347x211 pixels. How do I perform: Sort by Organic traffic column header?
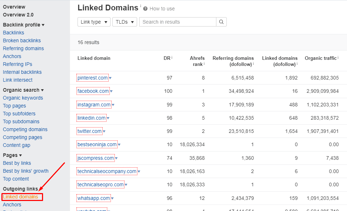point(320,58)
